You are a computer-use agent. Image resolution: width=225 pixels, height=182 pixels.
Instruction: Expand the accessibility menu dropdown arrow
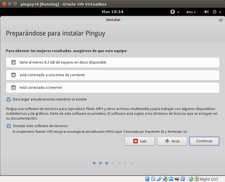[178, 12]
